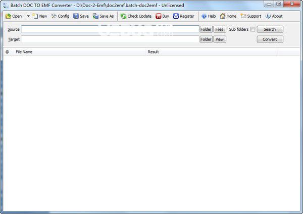Browse Source with the Folder button
Screen dimensions: 303x214
(206, 29)
